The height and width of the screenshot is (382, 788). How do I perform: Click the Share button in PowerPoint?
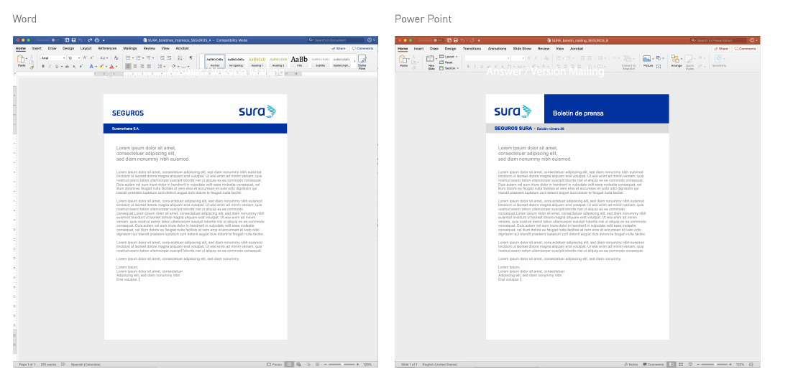(x=720, y=49)
